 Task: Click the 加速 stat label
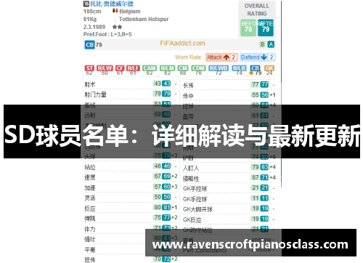(90, 187)
